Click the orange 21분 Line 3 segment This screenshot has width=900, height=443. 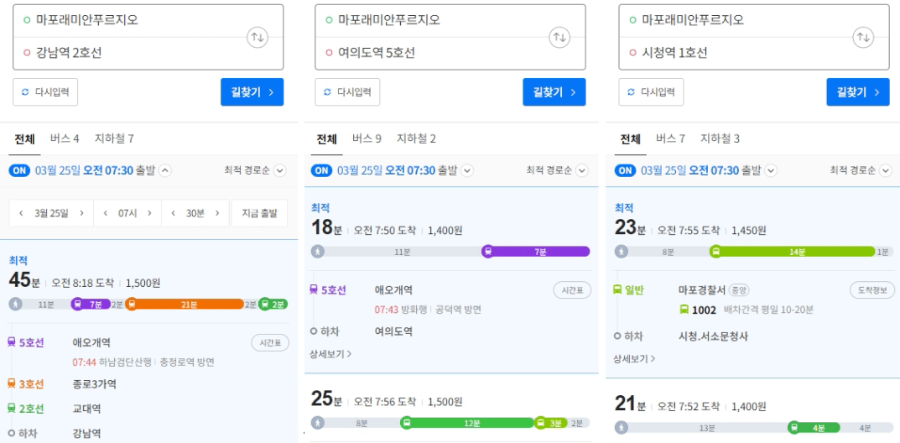[x=185, y=304]
